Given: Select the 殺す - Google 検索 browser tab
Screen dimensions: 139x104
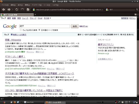Looking at the screenshot, I should click(17, 15).
